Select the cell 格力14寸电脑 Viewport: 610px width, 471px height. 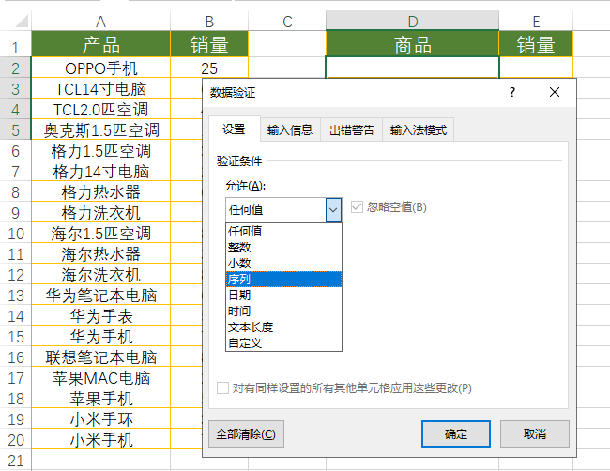tap(100, 171)
